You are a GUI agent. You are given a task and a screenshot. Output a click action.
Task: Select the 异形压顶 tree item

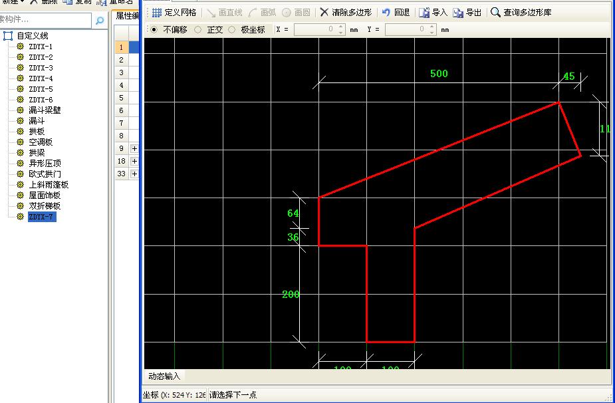click(45, 163)
